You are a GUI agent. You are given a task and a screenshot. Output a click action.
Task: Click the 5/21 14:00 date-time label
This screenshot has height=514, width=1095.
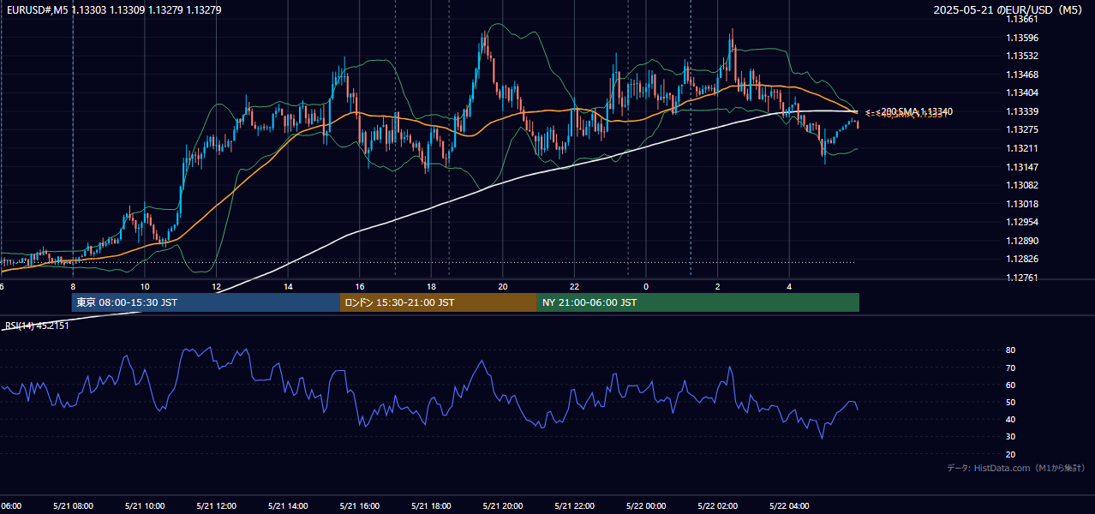click(x=288, y=506)
